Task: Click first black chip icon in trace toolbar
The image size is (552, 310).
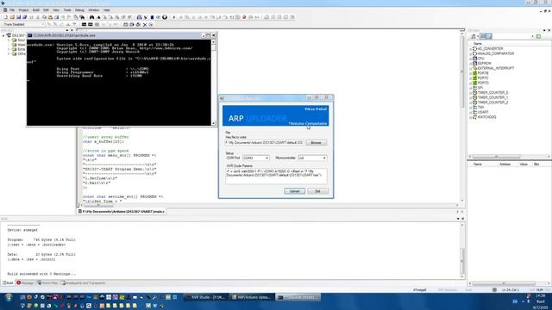Action: tap(85, 25)
